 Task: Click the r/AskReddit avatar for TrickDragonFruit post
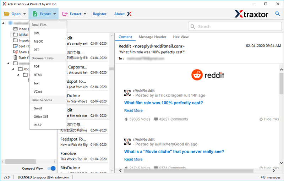(127, 93)
